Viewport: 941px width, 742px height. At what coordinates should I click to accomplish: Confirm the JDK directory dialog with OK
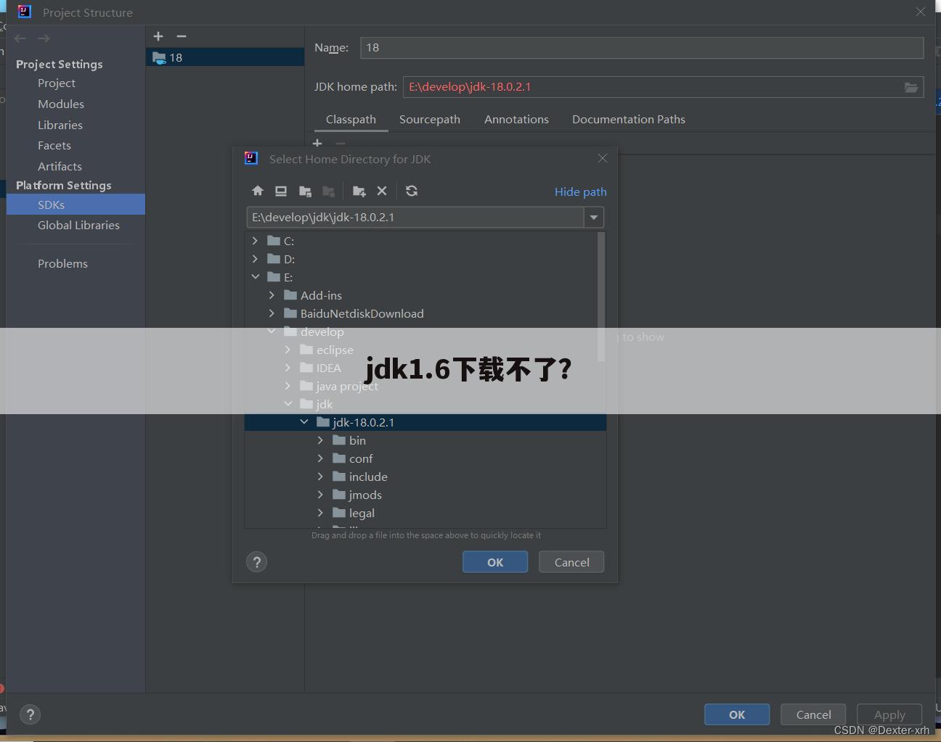[x=495, y=562]
